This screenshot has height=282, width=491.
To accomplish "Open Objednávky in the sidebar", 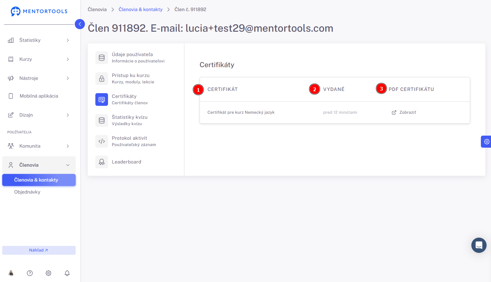I will point(27,192).
